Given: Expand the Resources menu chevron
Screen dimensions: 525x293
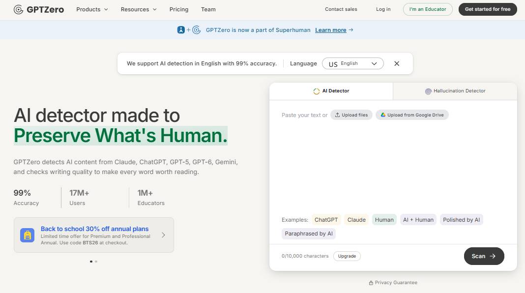Looking at the screenshot, I should pos(155,9).
